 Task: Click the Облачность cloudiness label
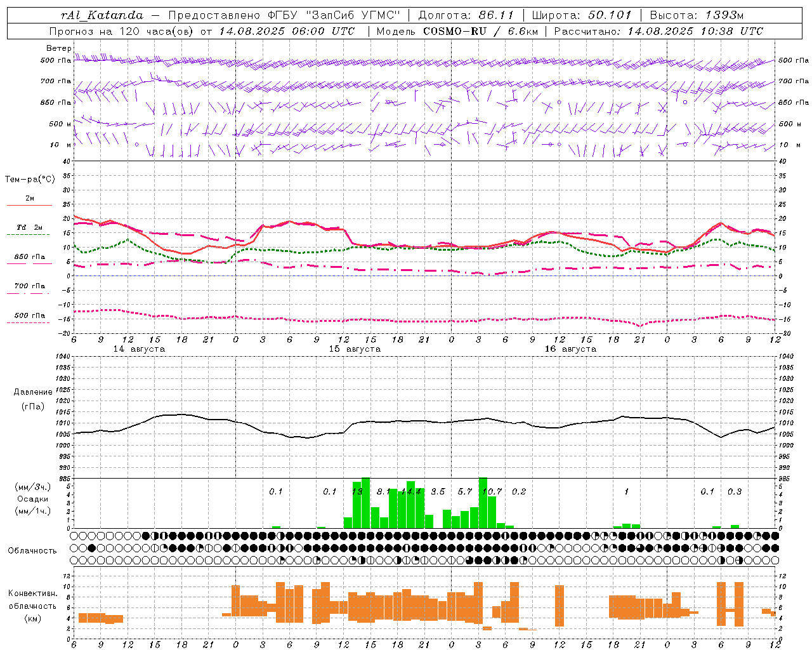(32, 551)
